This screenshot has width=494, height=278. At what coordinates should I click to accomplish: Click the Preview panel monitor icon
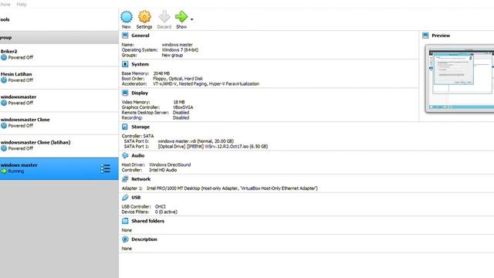coord(425,36)
